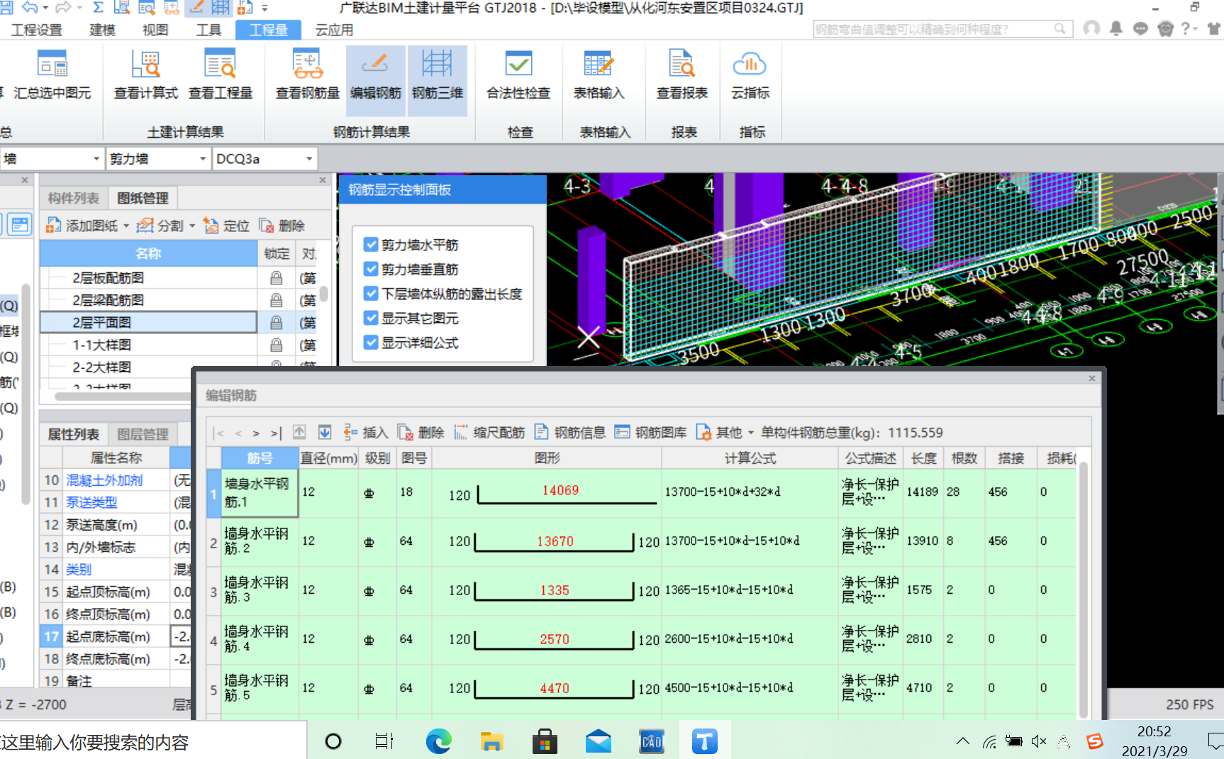Expand 分割 dropdown arrow
The image size is (1224, 759).
coord(192,226)
